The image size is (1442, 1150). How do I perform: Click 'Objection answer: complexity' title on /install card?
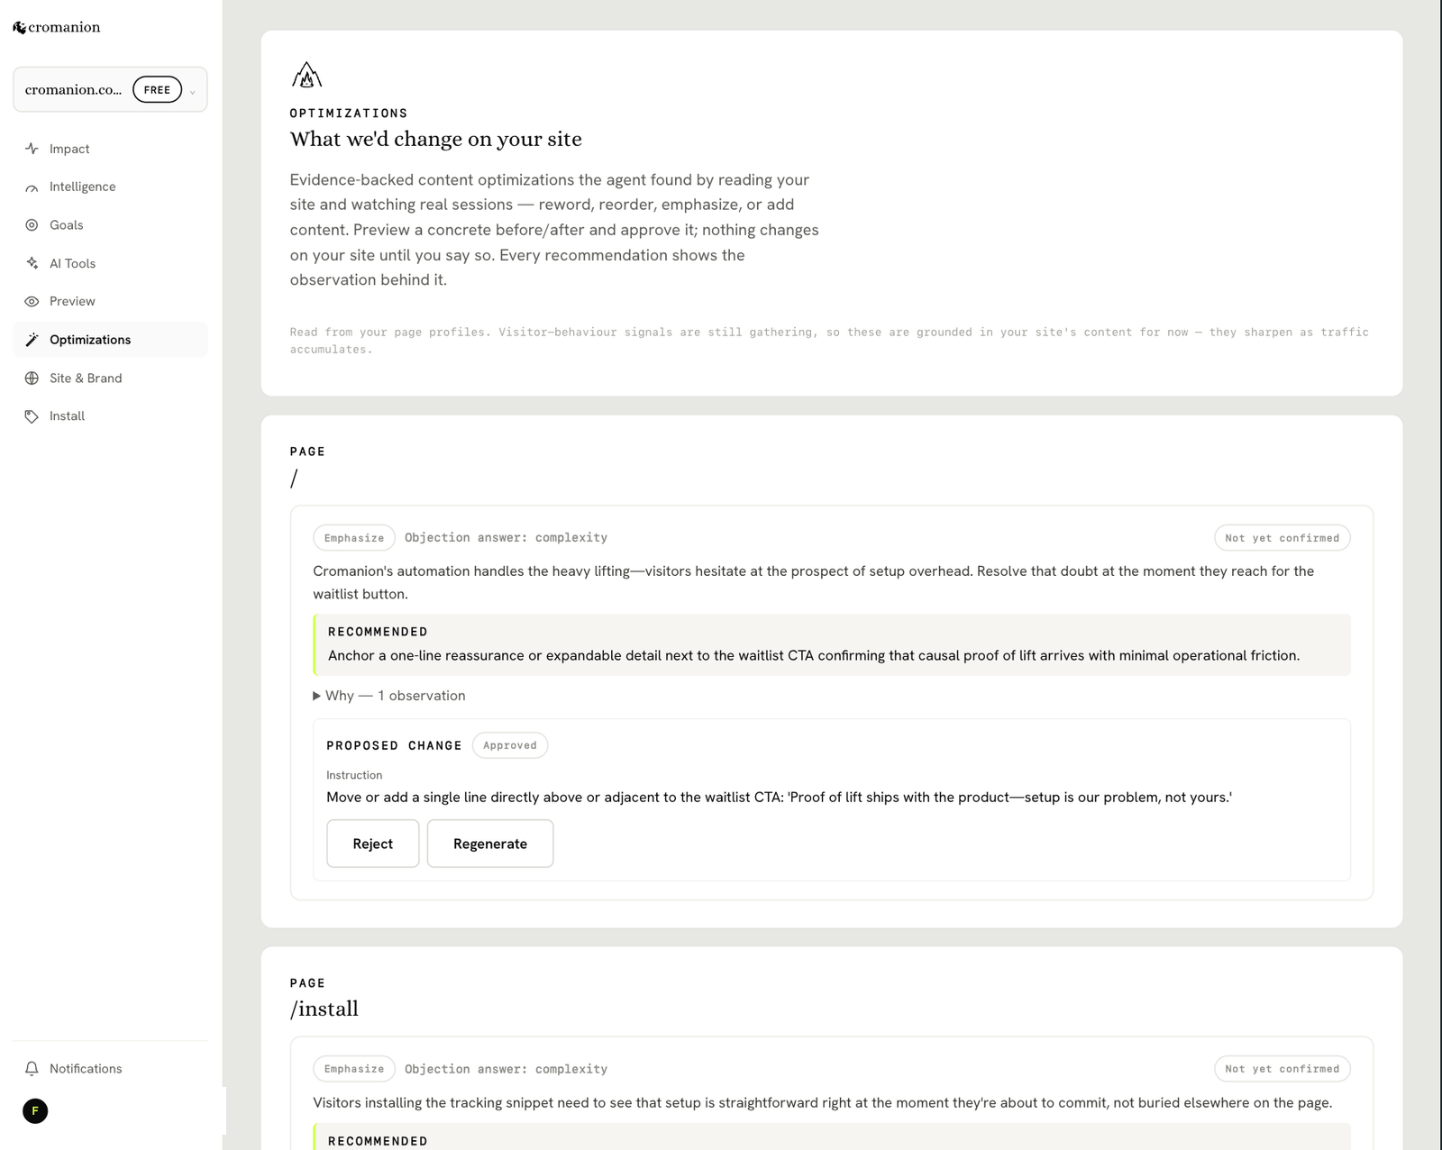coord(506,1069)
